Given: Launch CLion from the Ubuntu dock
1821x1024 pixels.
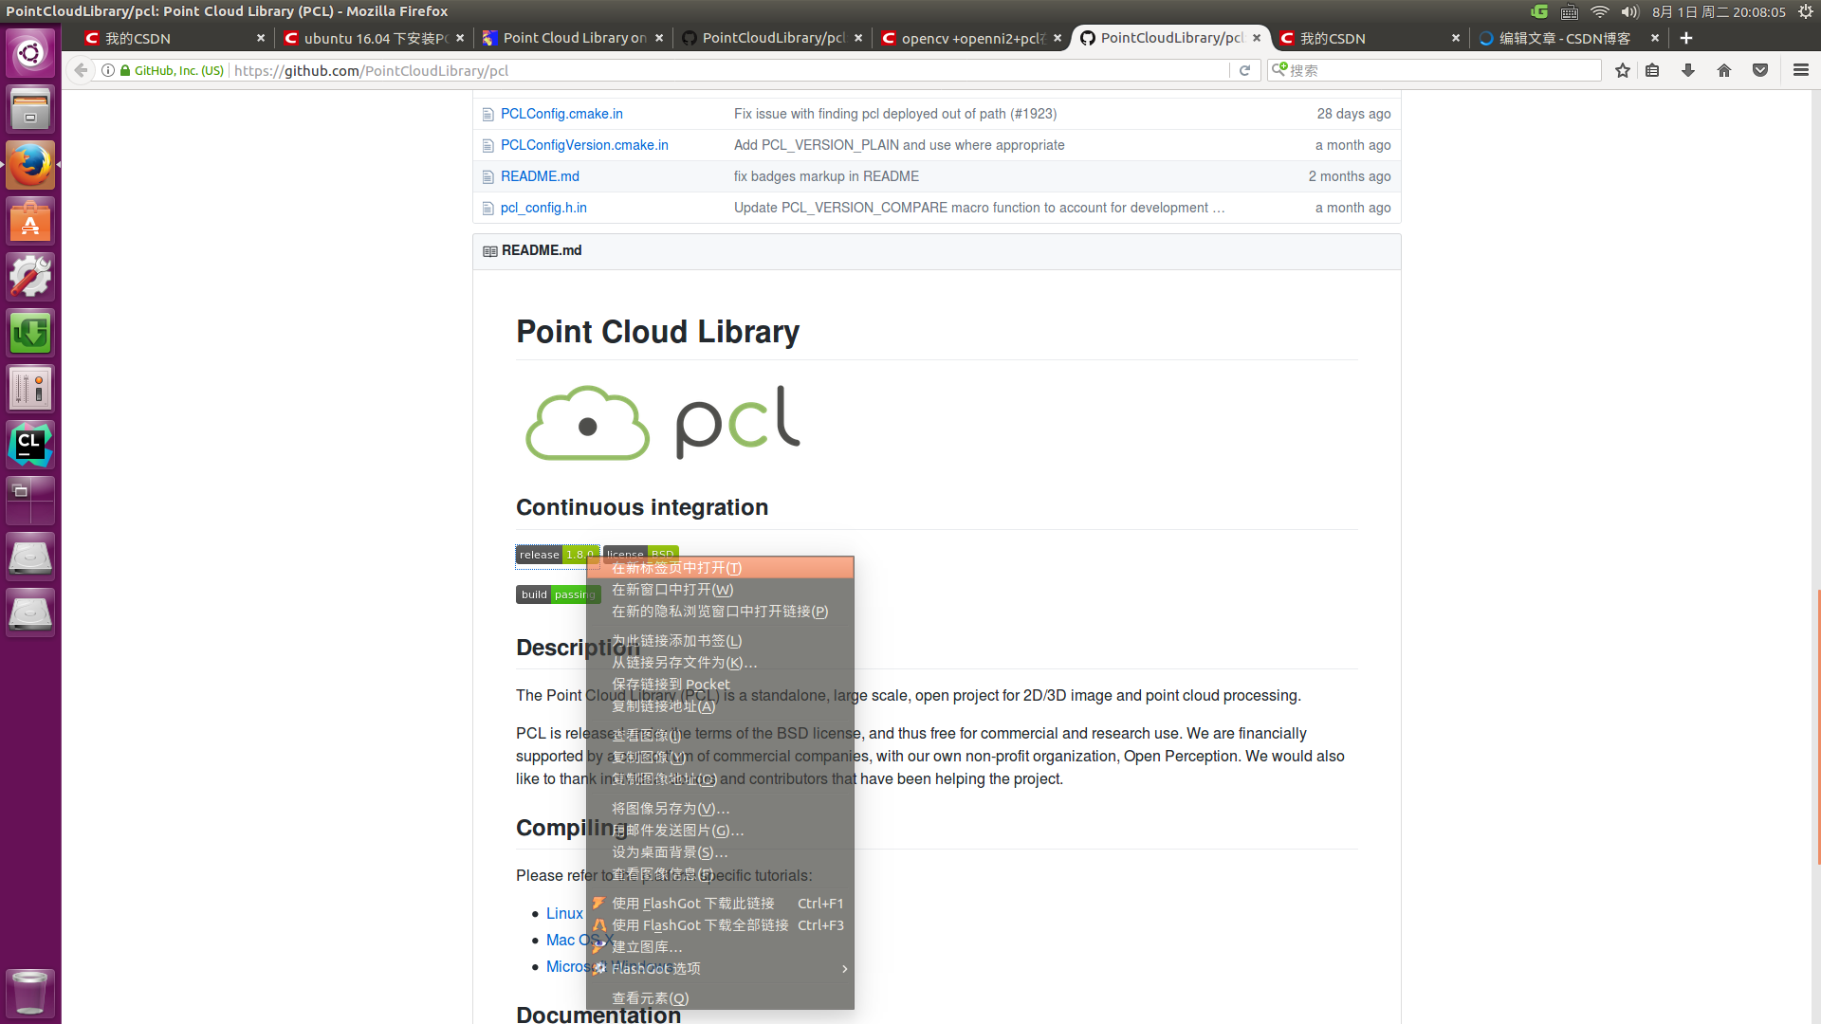Looking at the screenshot, I should pyautogui.click(x=30, y=444).
